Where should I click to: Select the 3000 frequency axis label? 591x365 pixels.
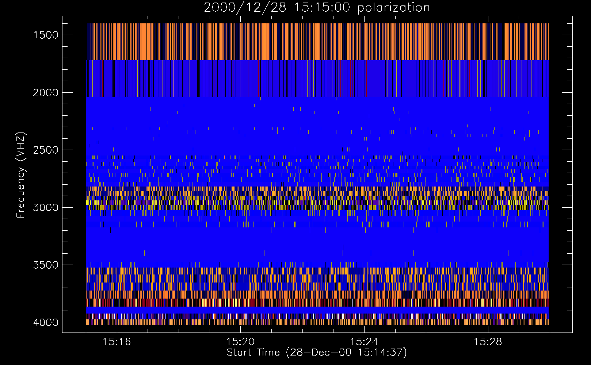click(46, 207)
